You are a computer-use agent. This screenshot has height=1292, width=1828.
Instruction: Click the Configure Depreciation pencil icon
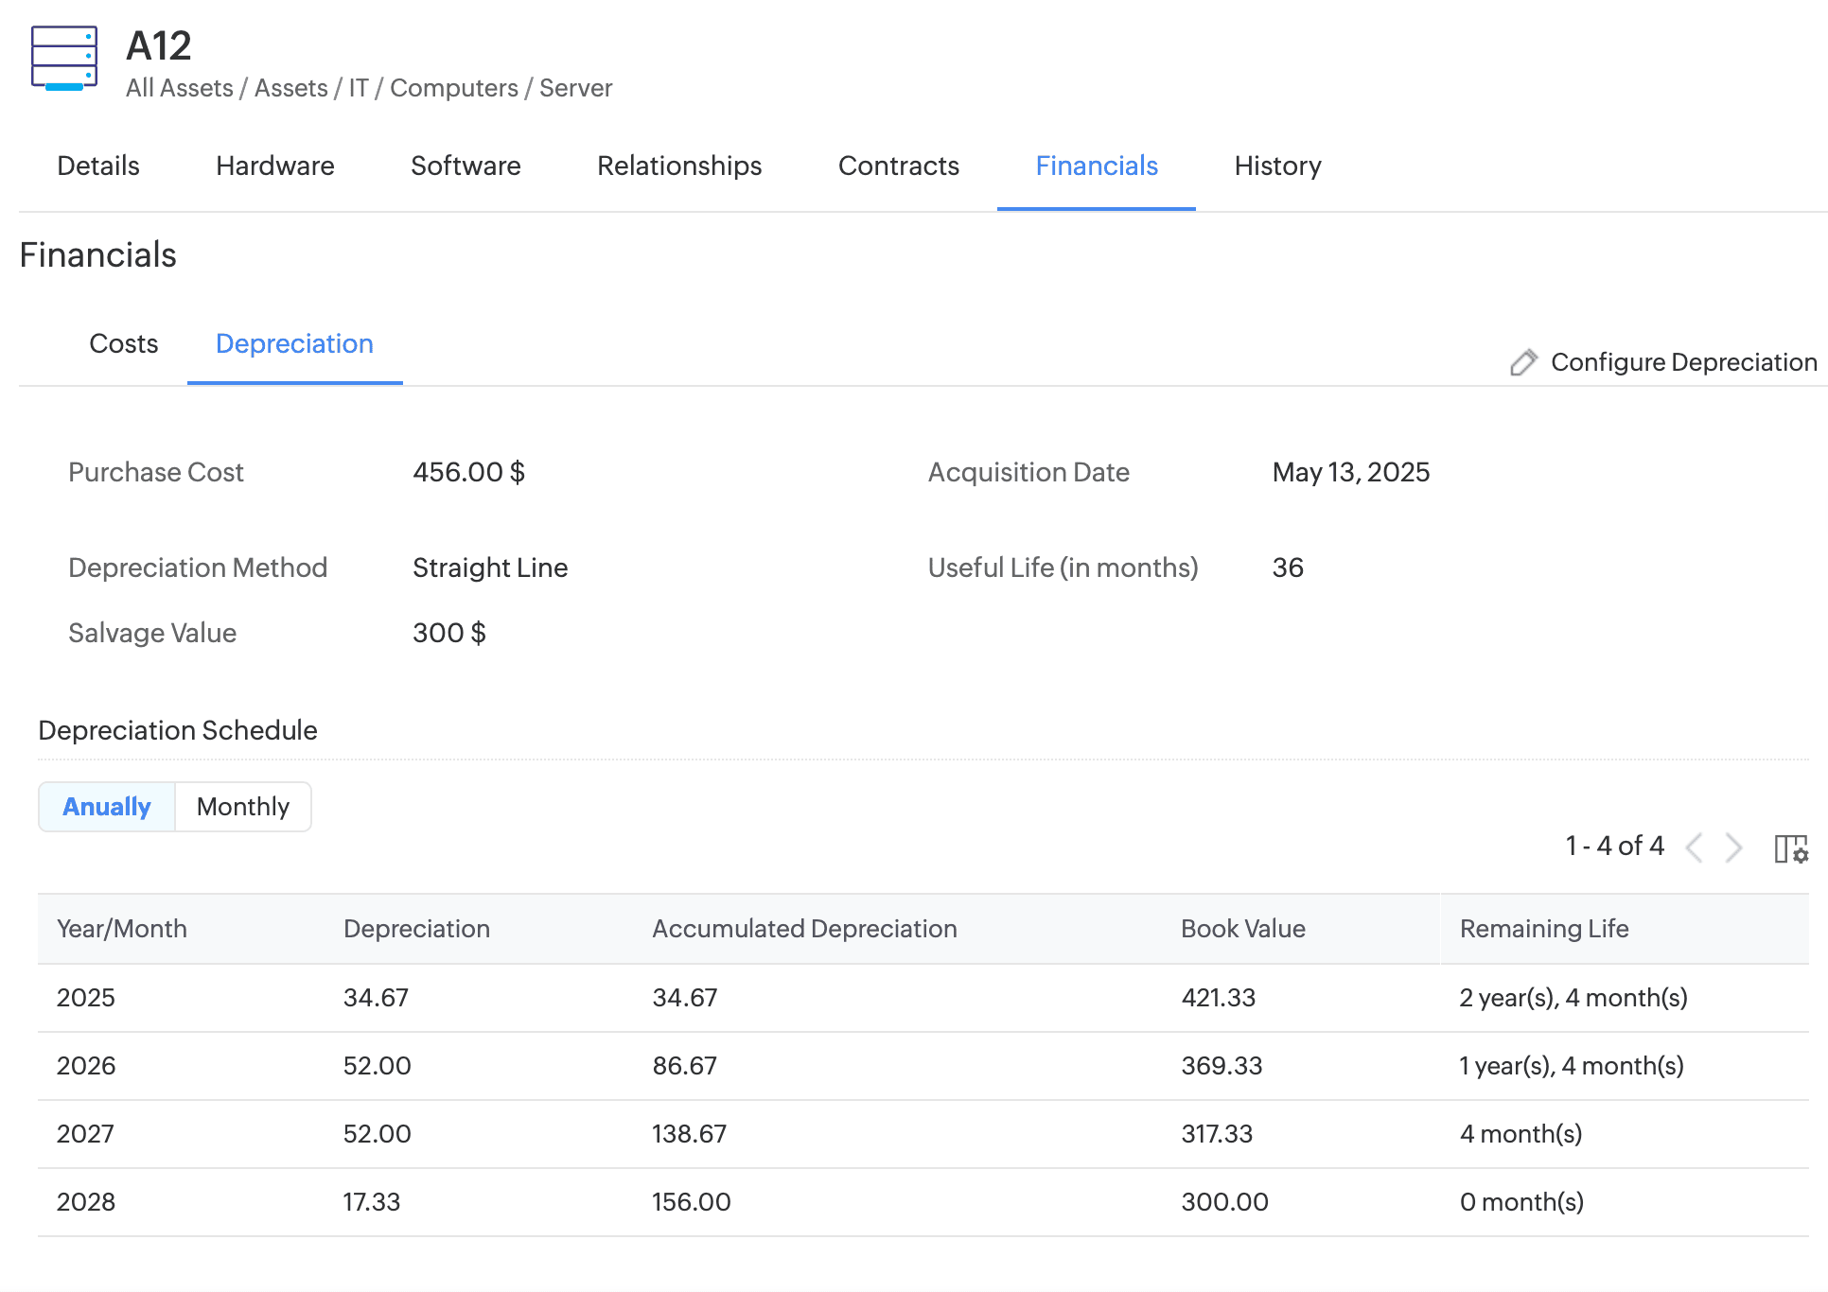[x=1522, y=362]
